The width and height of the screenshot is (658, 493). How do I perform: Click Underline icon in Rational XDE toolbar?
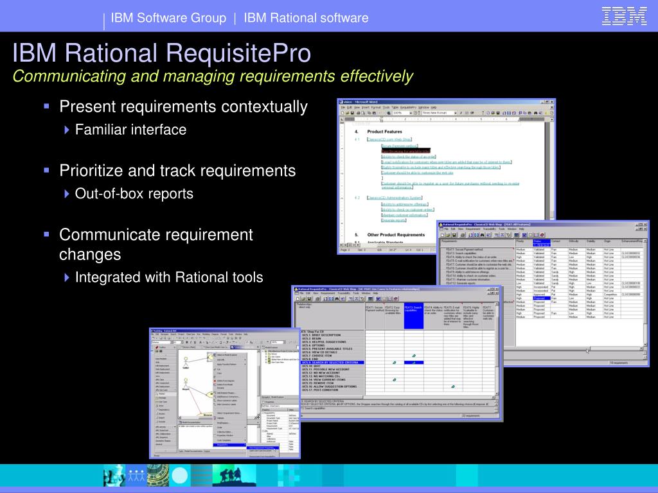[x=195, y=342]
